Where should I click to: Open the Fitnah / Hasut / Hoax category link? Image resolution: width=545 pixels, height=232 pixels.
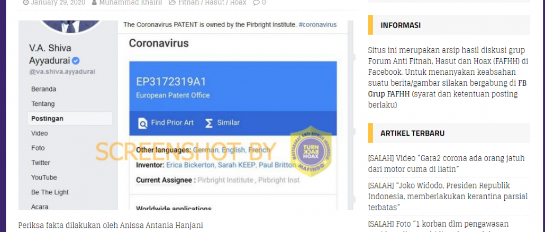coord(212,3)
